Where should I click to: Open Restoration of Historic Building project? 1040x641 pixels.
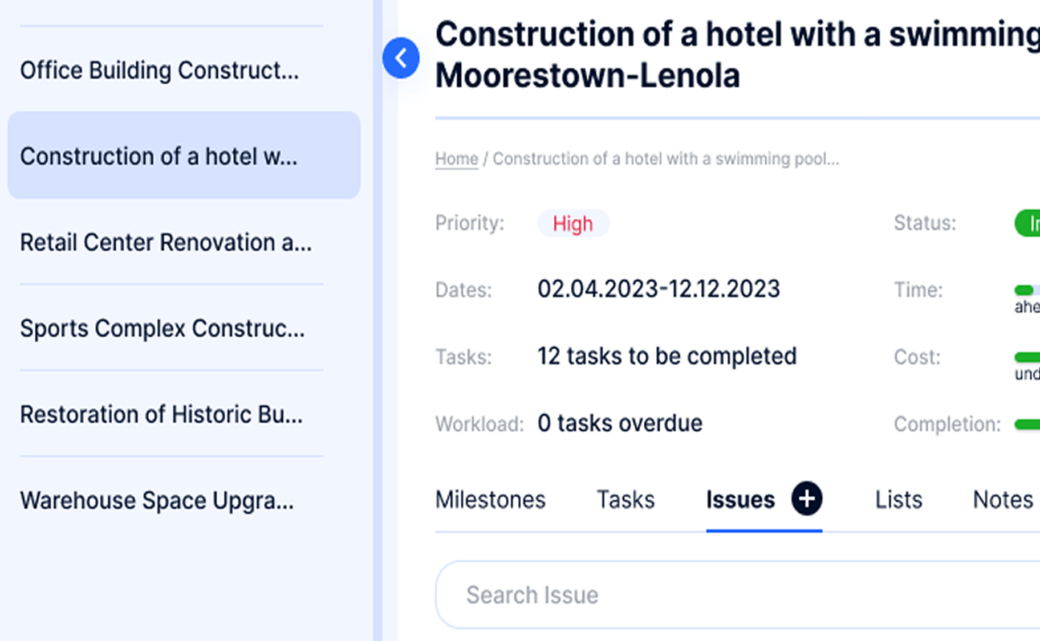(161, 415)
